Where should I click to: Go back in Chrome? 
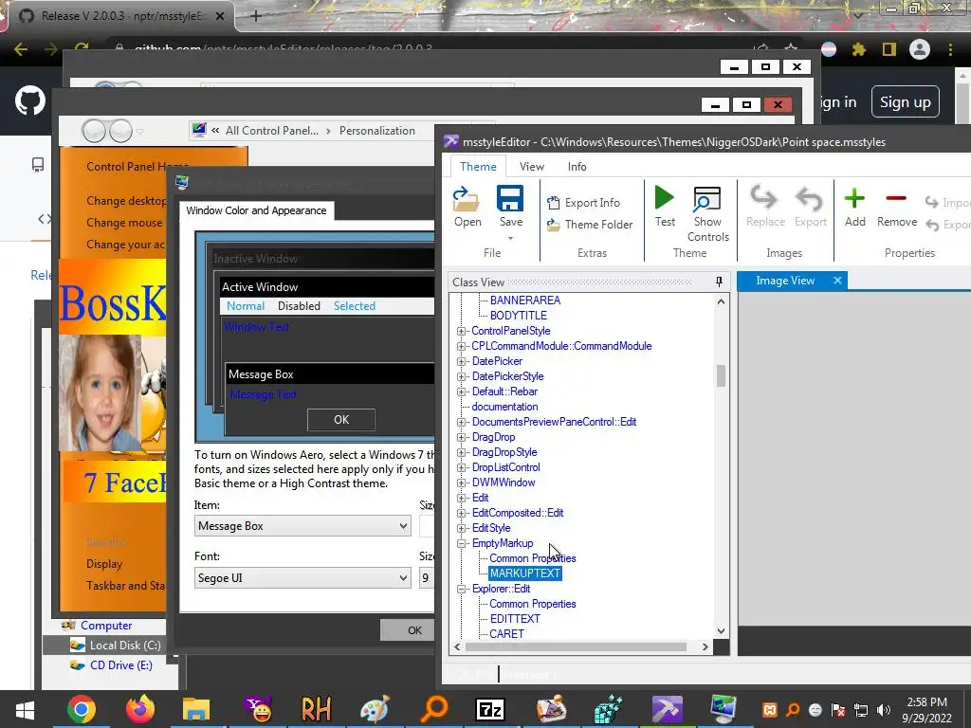21,49
